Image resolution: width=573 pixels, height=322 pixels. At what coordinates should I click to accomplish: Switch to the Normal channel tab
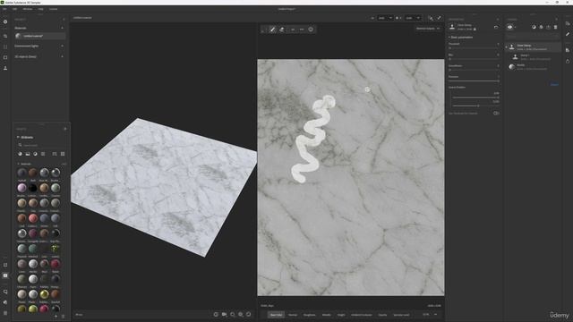point(293,315)
